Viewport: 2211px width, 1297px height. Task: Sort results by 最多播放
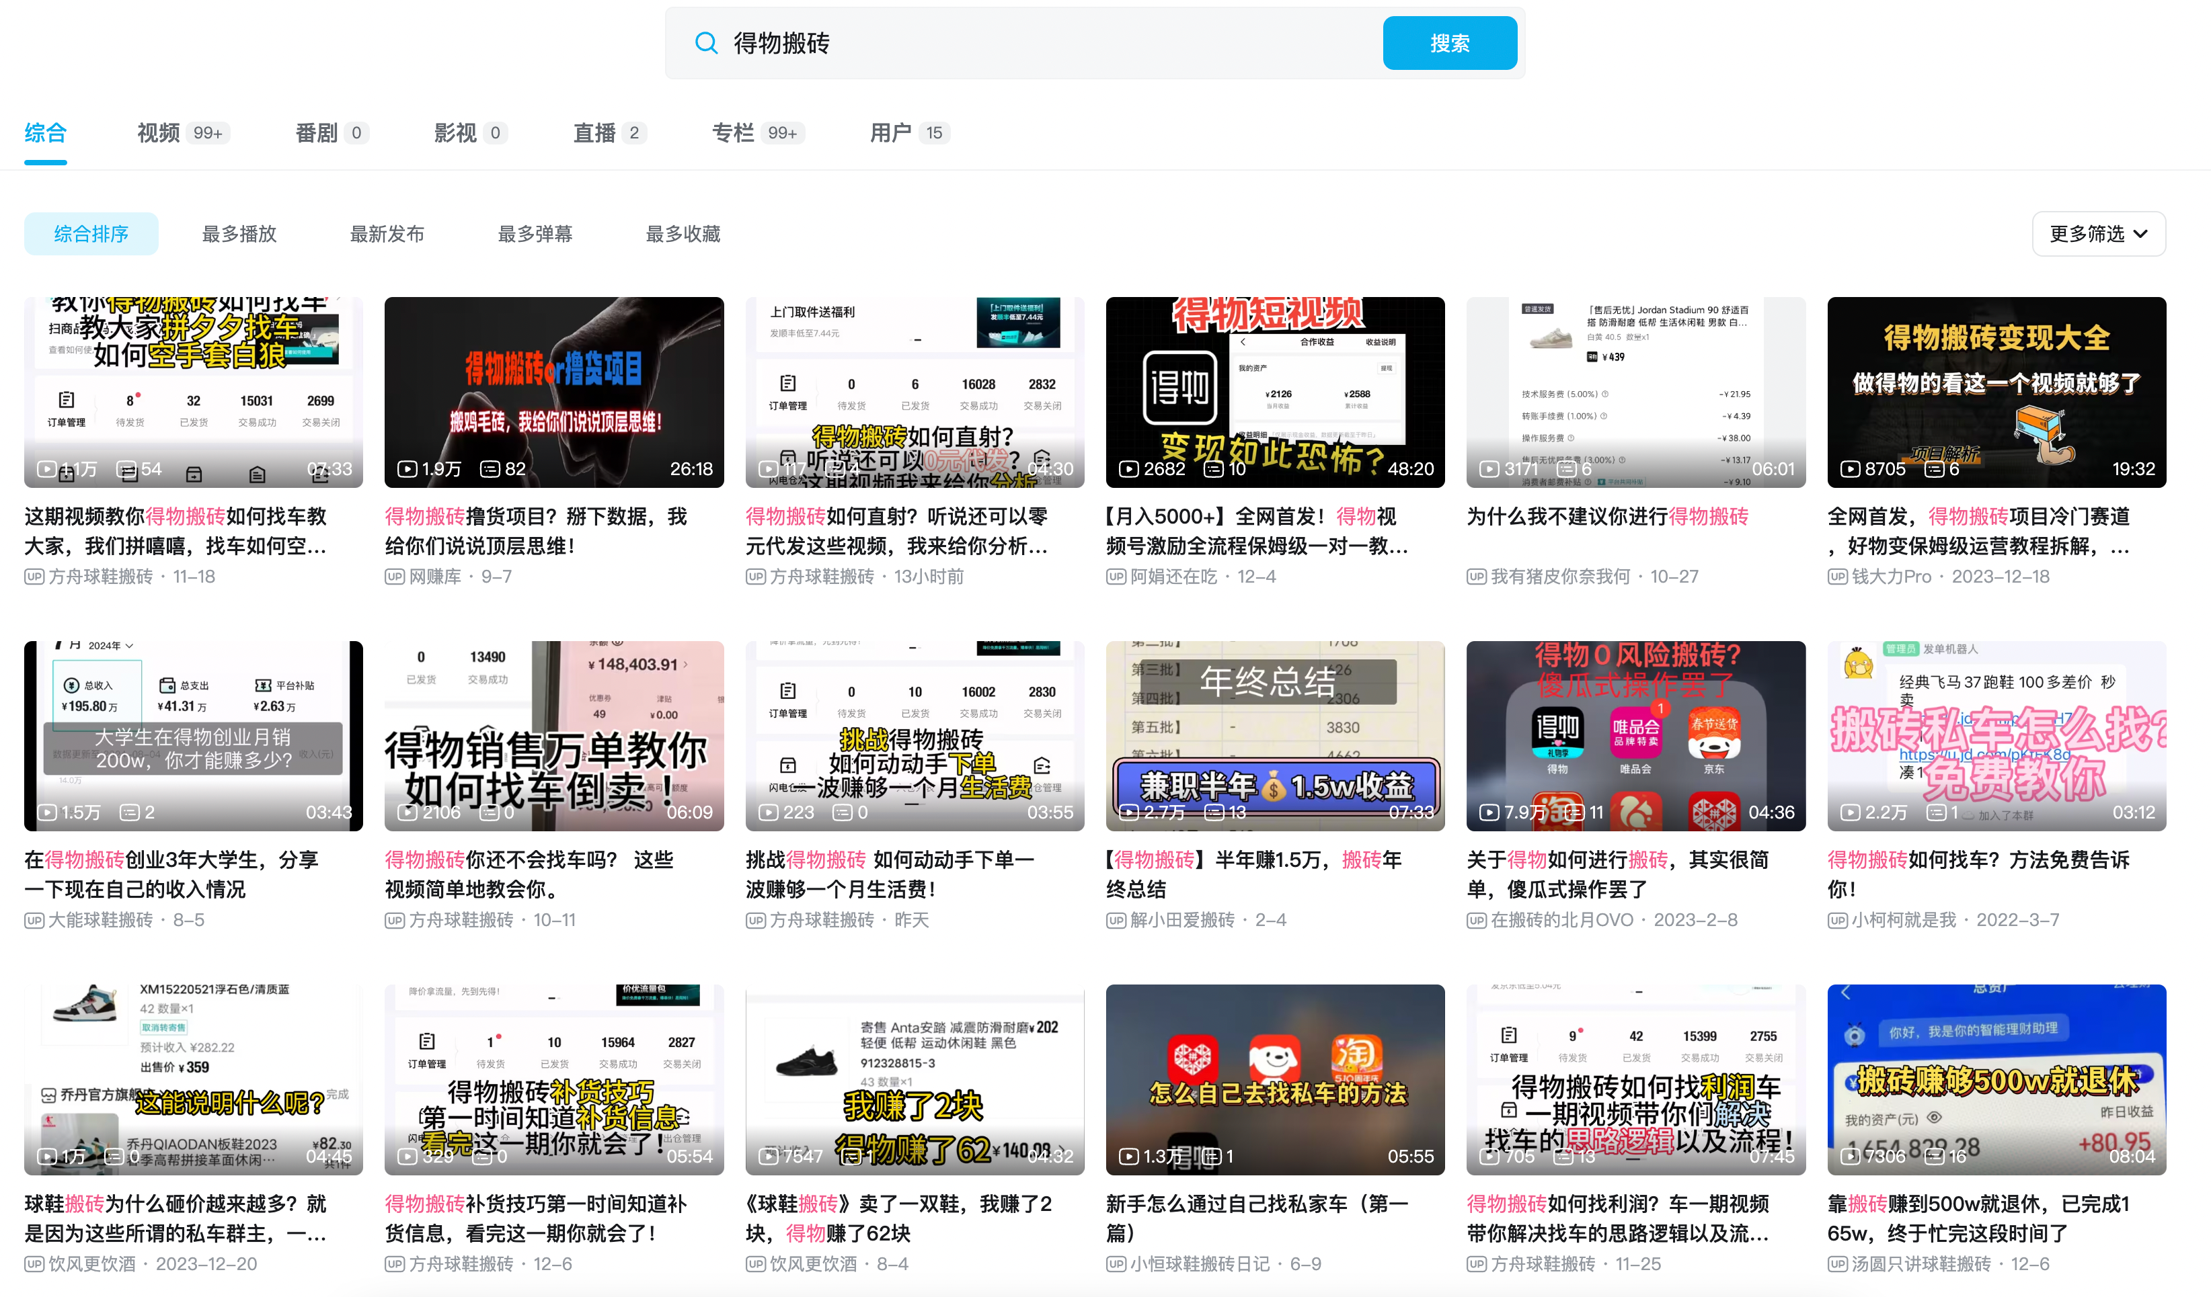pos(239,233)
